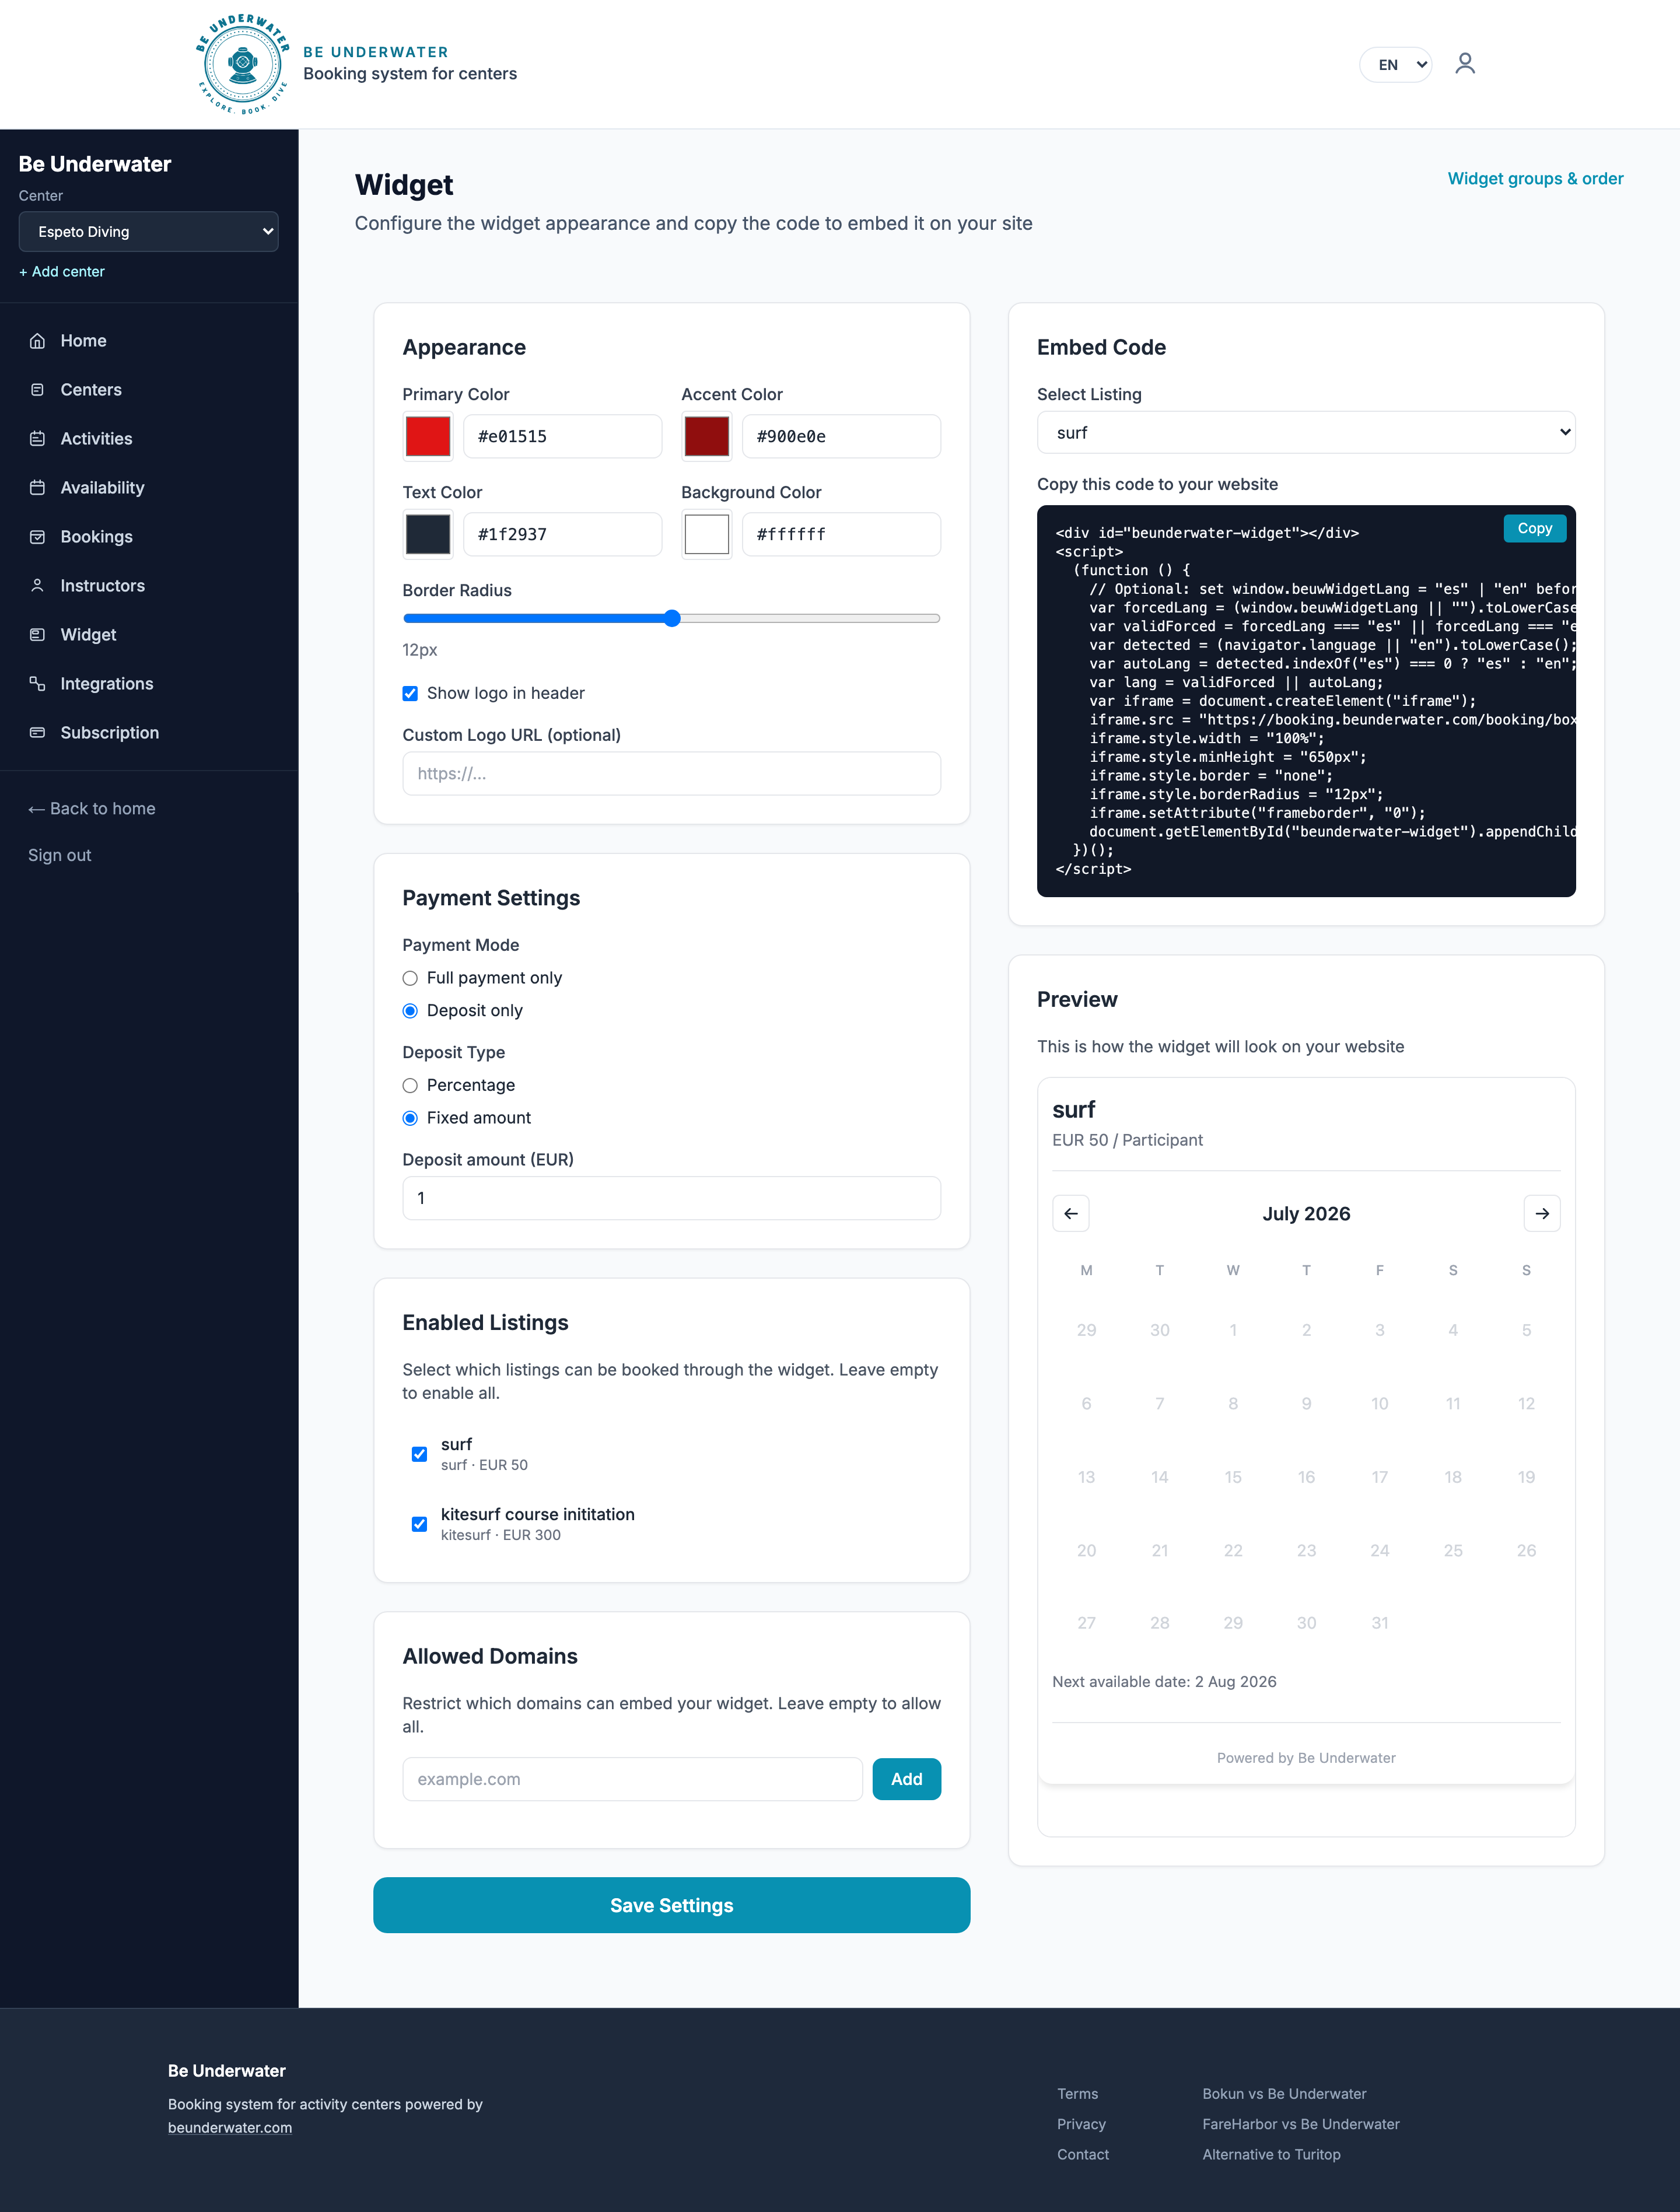
Task: Open the Primary Color red swatch
Action: coord(428,437)
